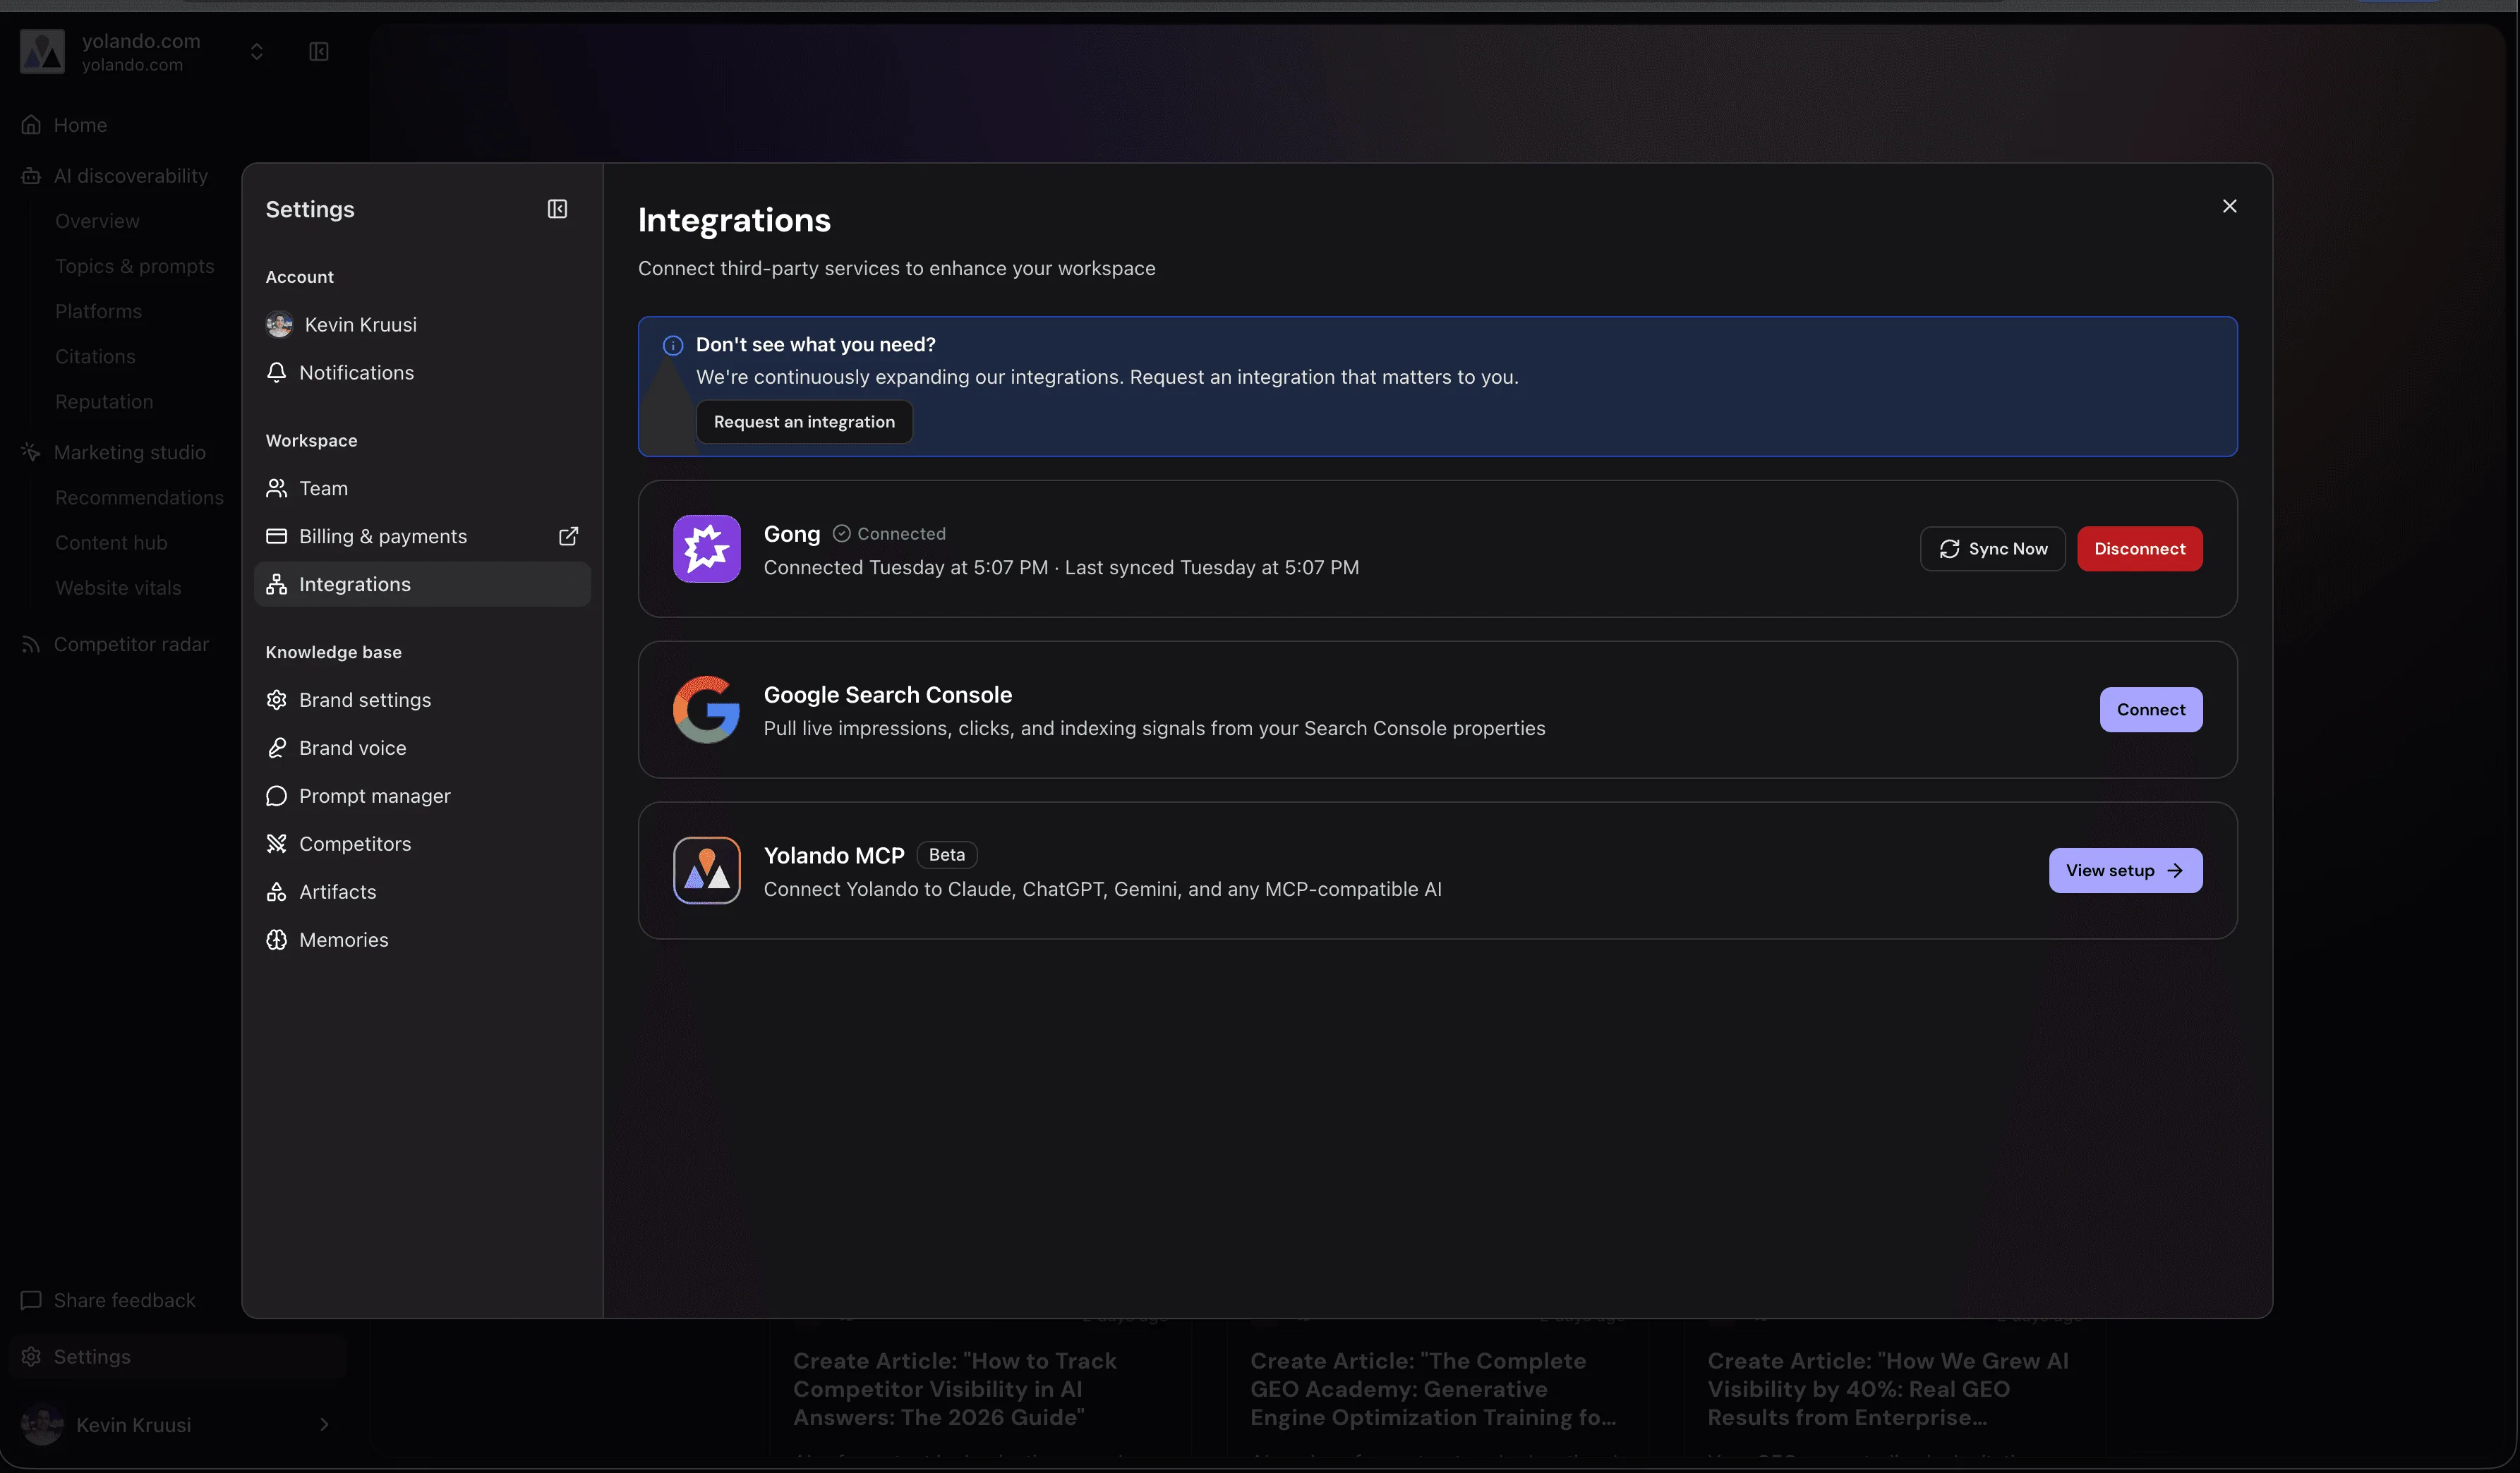The height and width of the screenshot is (1473, 2520).
Task: Open AI discoverability section
Action: coord(130,176)
